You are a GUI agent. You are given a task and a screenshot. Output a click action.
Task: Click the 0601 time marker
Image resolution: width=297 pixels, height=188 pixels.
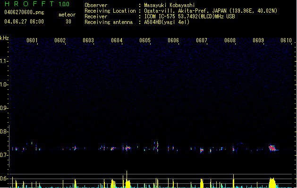click(32, 40)
